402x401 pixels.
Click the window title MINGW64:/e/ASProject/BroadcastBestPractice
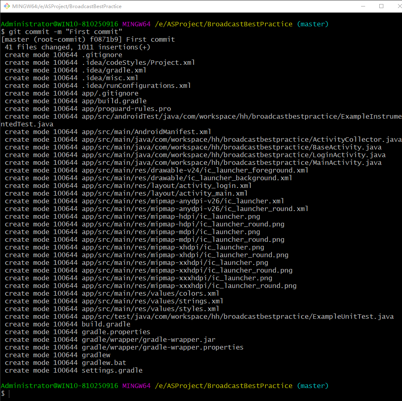click(x=67, y=6)
